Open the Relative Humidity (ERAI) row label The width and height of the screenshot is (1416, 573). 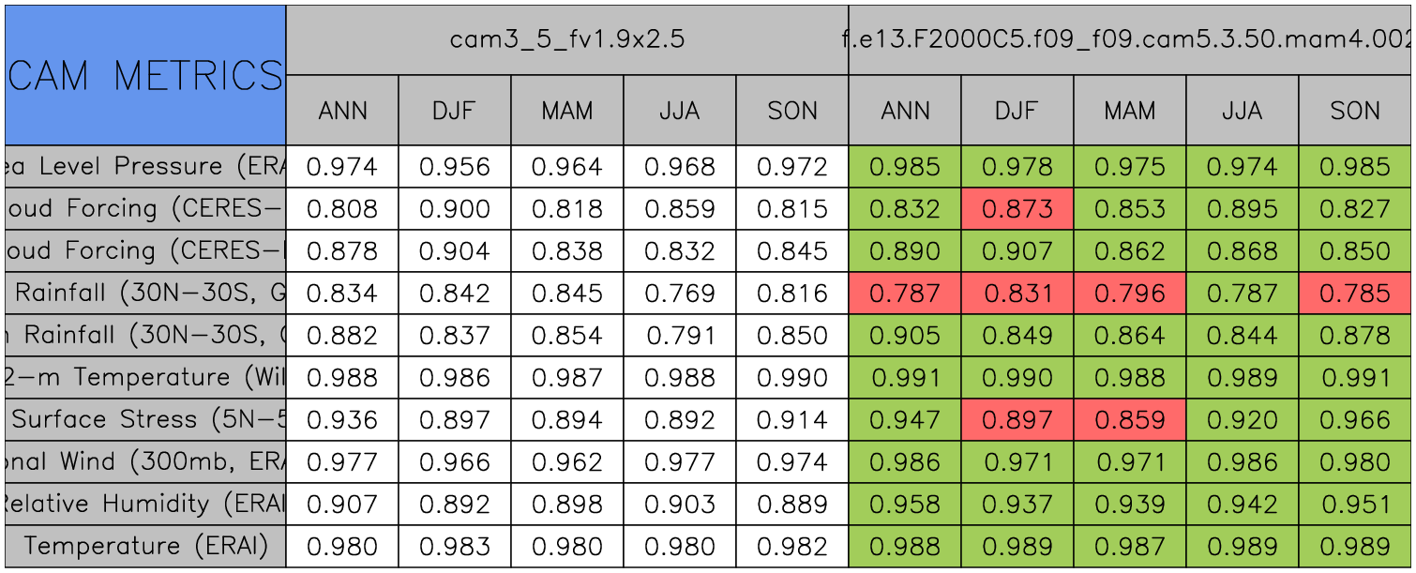(x=145, y=505)
